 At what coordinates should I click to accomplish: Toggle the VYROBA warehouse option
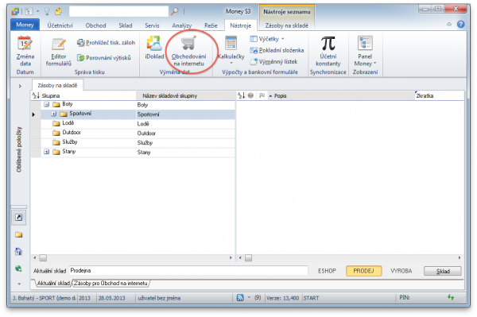(x=401, y=271)
